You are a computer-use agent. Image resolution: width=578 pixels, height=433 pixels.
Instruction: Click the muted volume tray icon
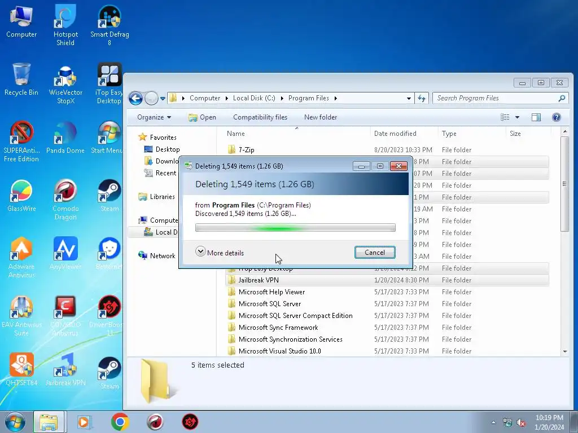[x=521, y=423]
